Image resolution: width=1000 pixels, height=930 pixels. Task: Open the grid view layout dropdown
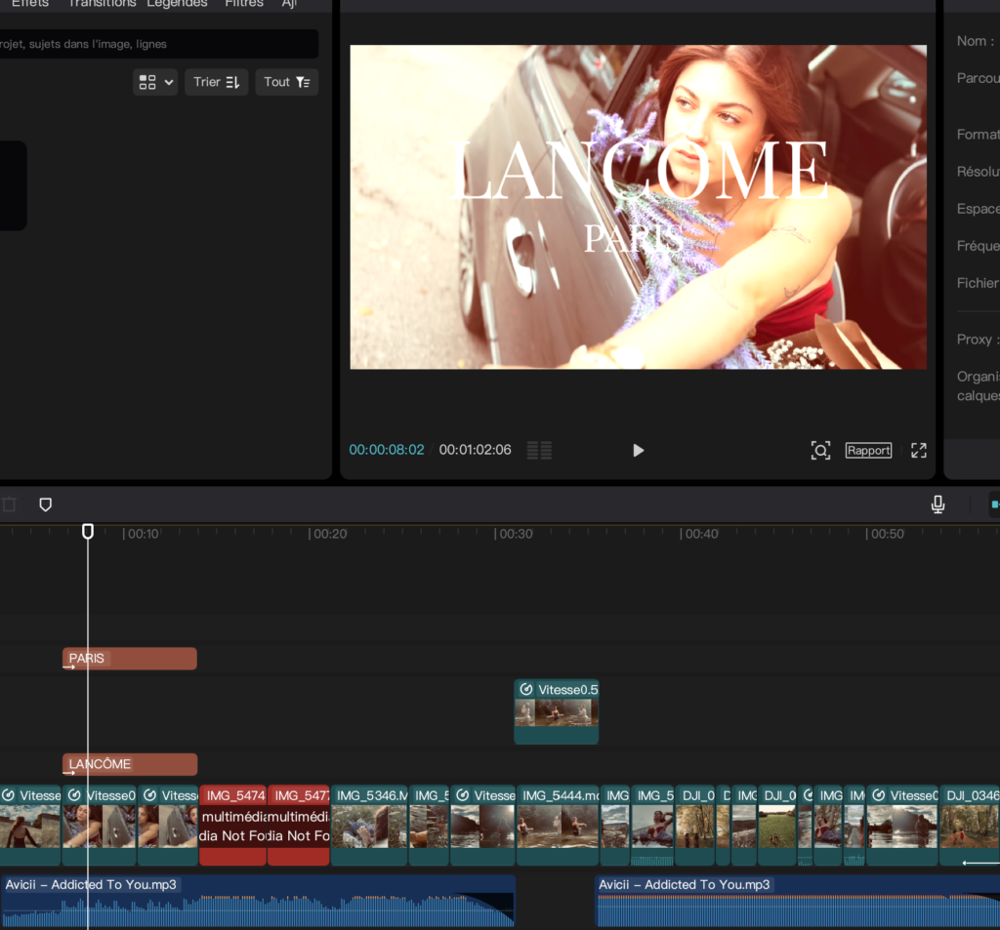[155, 82]
